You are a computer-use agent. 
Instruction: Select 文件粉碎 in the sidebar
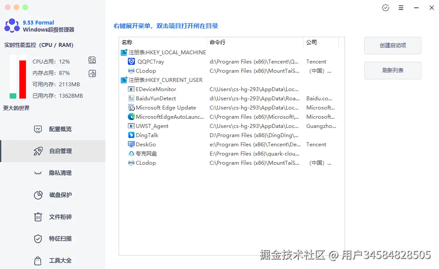[x=53, y=217]
